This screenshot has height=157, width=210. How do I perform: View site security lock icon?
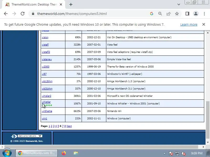33,14
